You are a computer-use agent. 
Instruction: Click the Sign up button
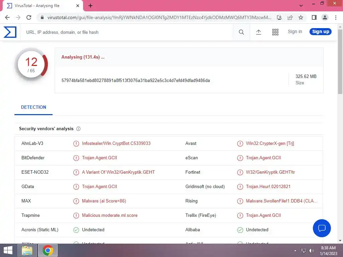321,31
